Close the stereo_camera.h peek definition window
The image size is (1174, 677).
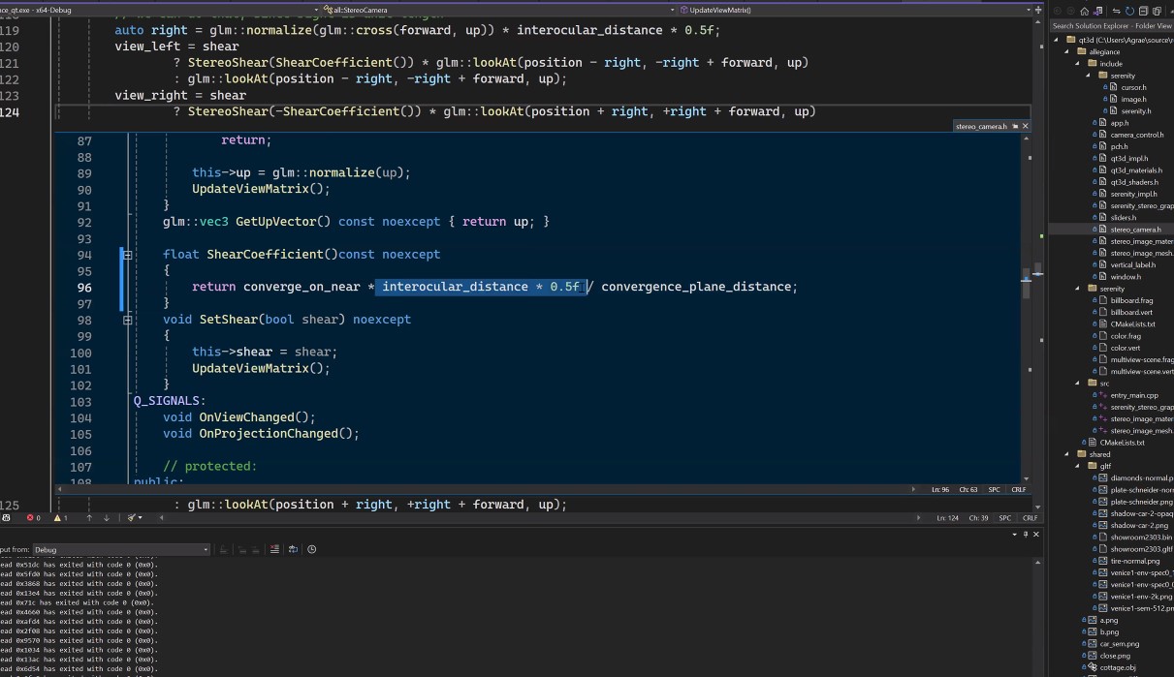(1026, 126)
